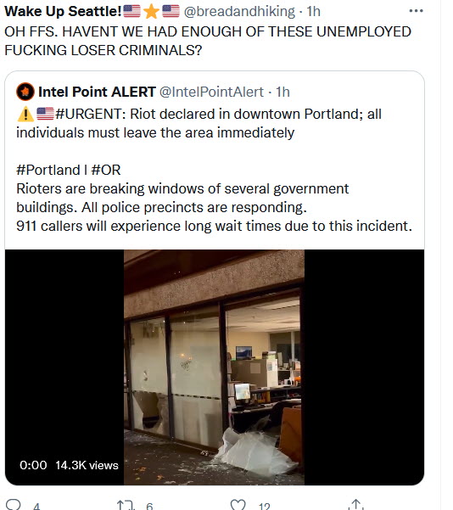Screen dimensions: 453x510
Task: Open the @breadandhiking handle
Action: 239,11
